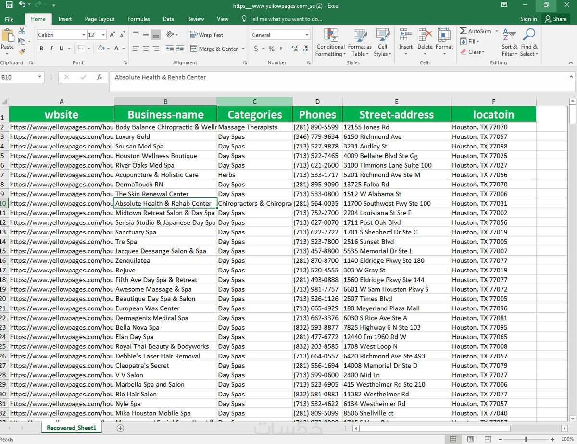Toggle Wrap Text for the cell
The width and height of the screenshot is (577, 444).
(207, 35)
